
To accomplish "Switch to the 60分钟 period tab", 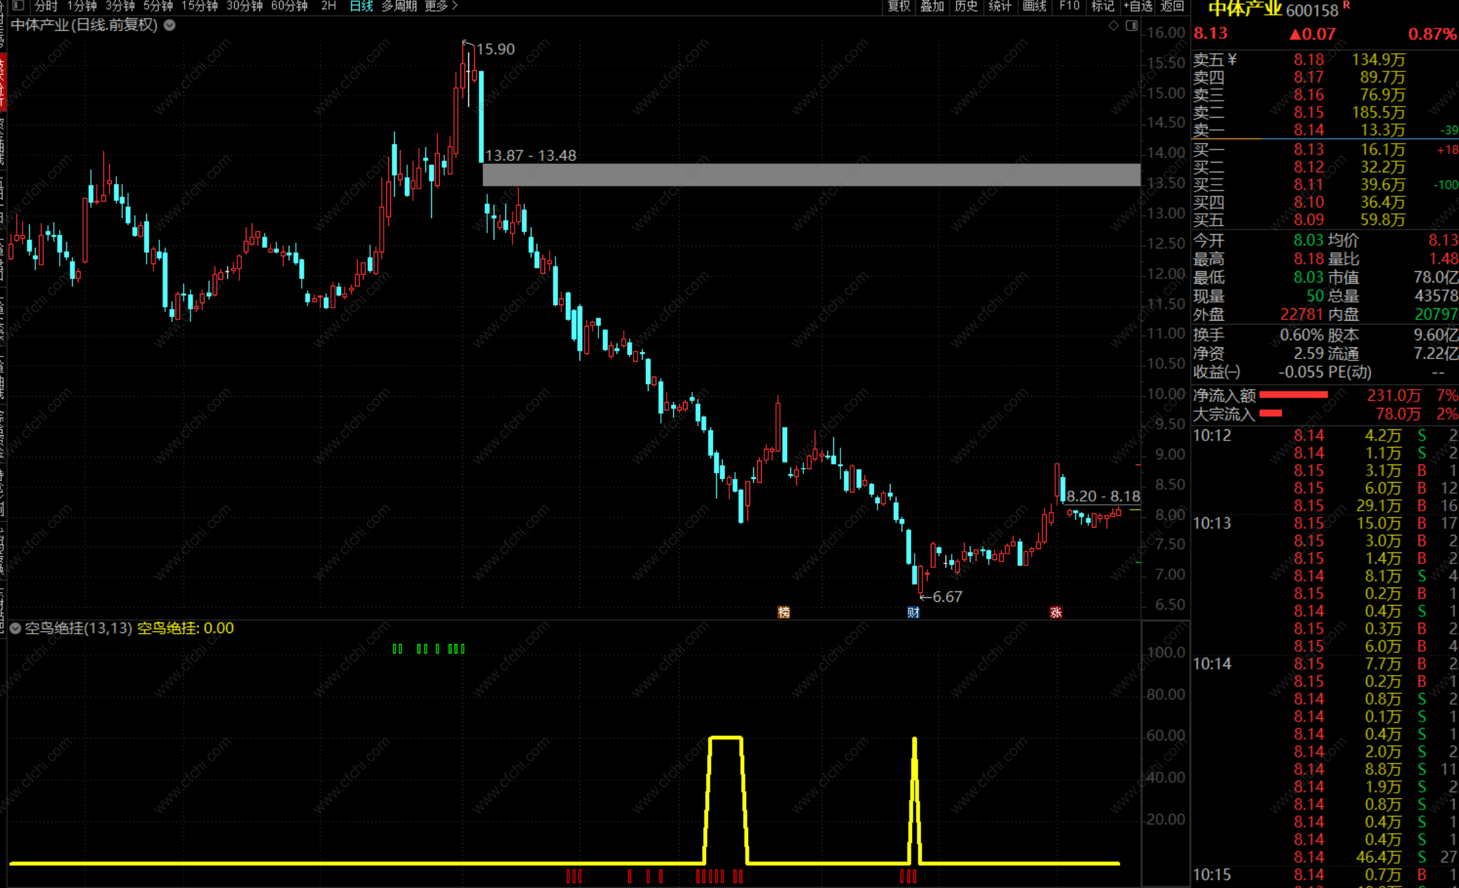I will tap(289, 6).
